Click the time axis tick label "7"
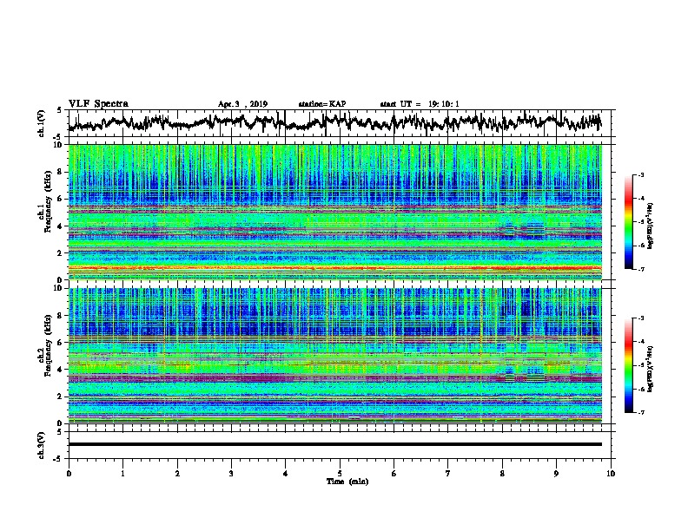688x531 pixels. tap(448, 473)
